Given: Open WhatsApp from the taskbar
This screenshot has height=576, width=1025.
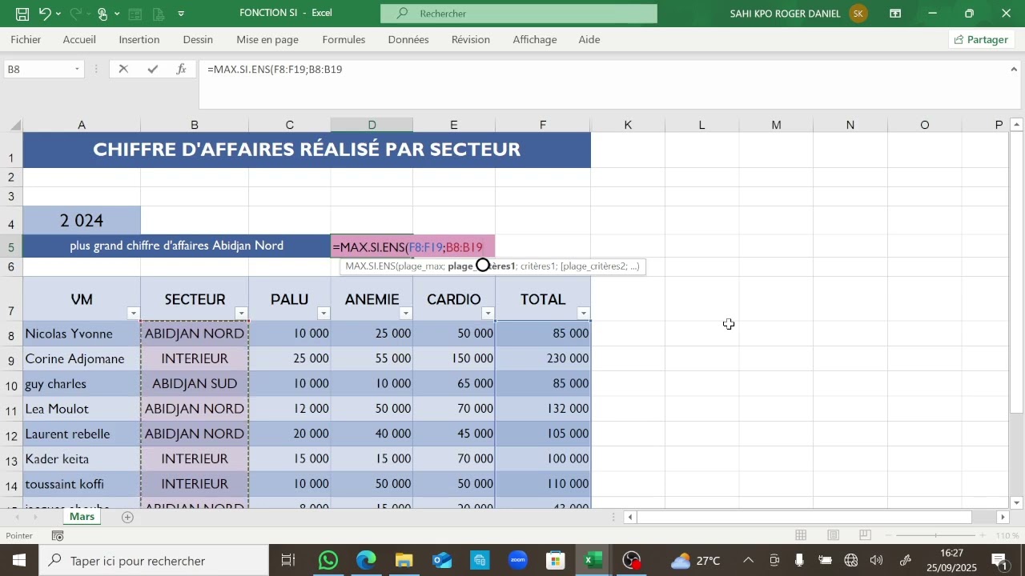Looking at the screenshot, I should tap(328, 561).
